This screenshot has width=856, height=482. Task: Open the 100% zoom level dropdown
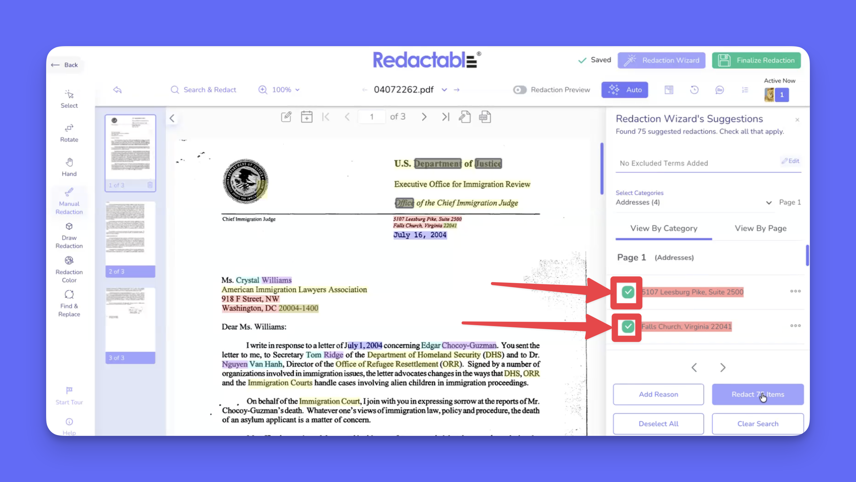tap(285, 90)
